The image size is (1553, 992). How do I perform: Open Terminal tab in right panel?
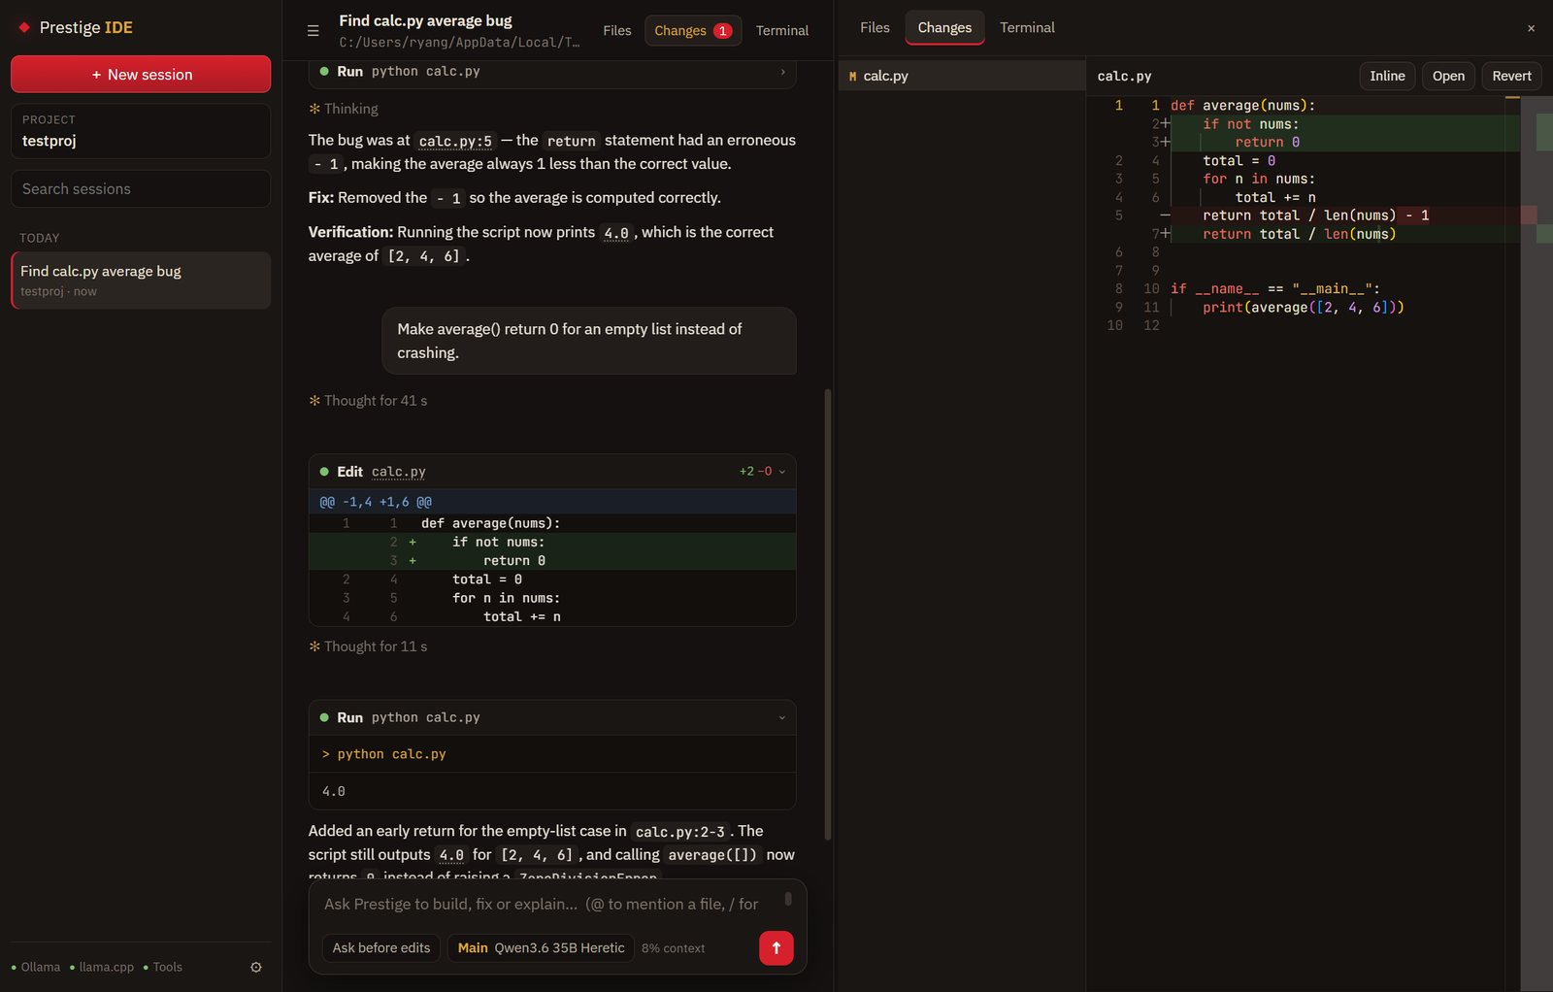click(1027, 28)
